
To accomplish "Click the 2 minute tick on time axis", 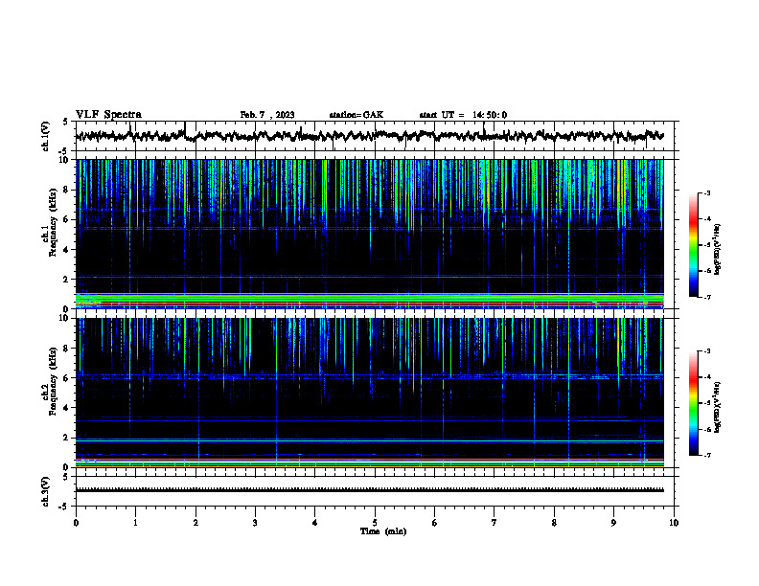I will [x=195, y=523].
